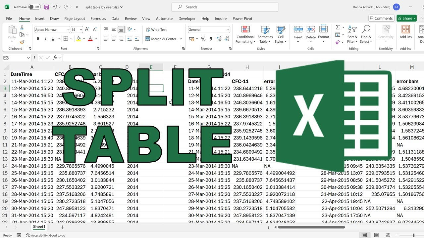
Task: Open the Sort & Filter menu
Action: pos(352,34)
